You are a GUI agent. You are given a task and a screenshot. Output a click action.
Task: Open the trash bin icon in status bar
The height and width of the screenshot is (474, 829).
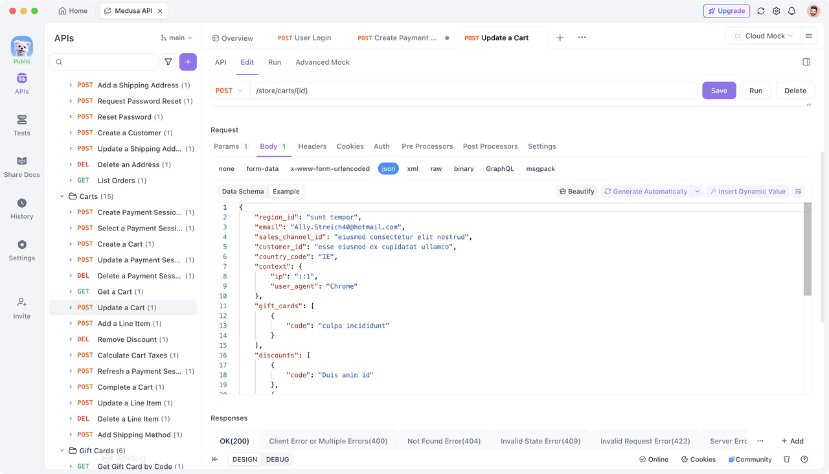click(787, 459)
